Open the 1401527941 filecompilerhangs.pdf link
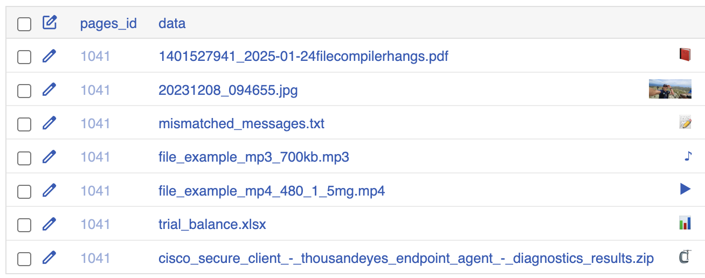Viewport: 705px width, 278px height. tap(303, 56)
